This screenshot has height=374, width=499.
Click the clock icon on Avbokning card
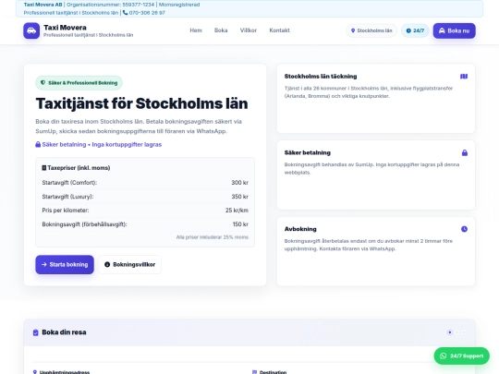pyautogui.click(x=464, y=229)
